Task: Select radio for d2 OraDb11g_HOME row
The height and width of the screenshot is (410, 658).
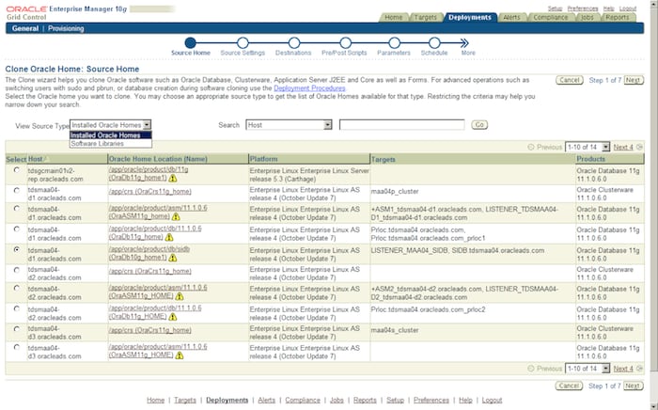Action: pos(17,308)
